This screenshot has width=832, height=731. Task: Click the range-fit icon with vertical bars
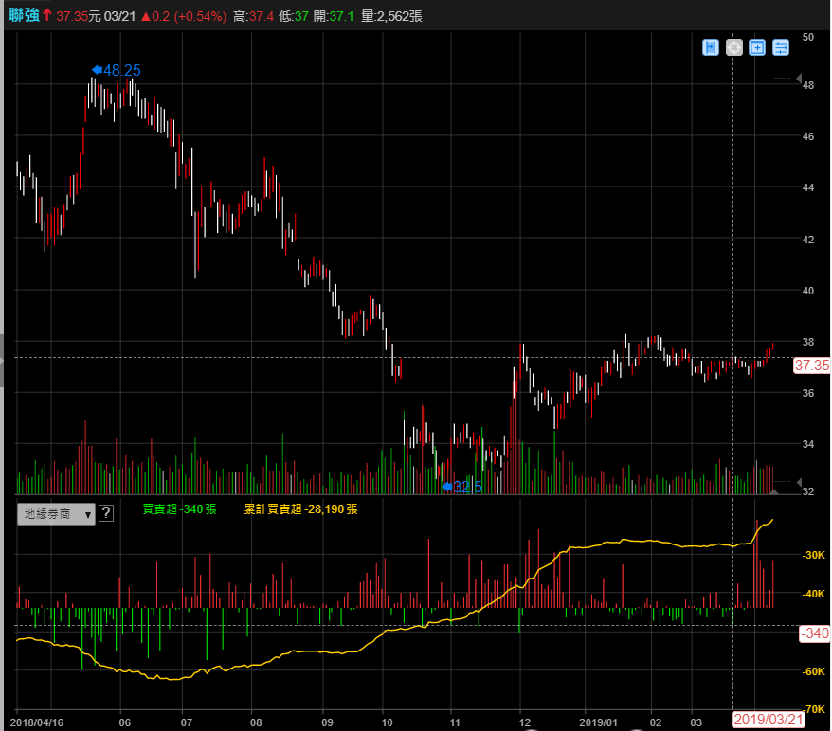click(x=711, y=47)
